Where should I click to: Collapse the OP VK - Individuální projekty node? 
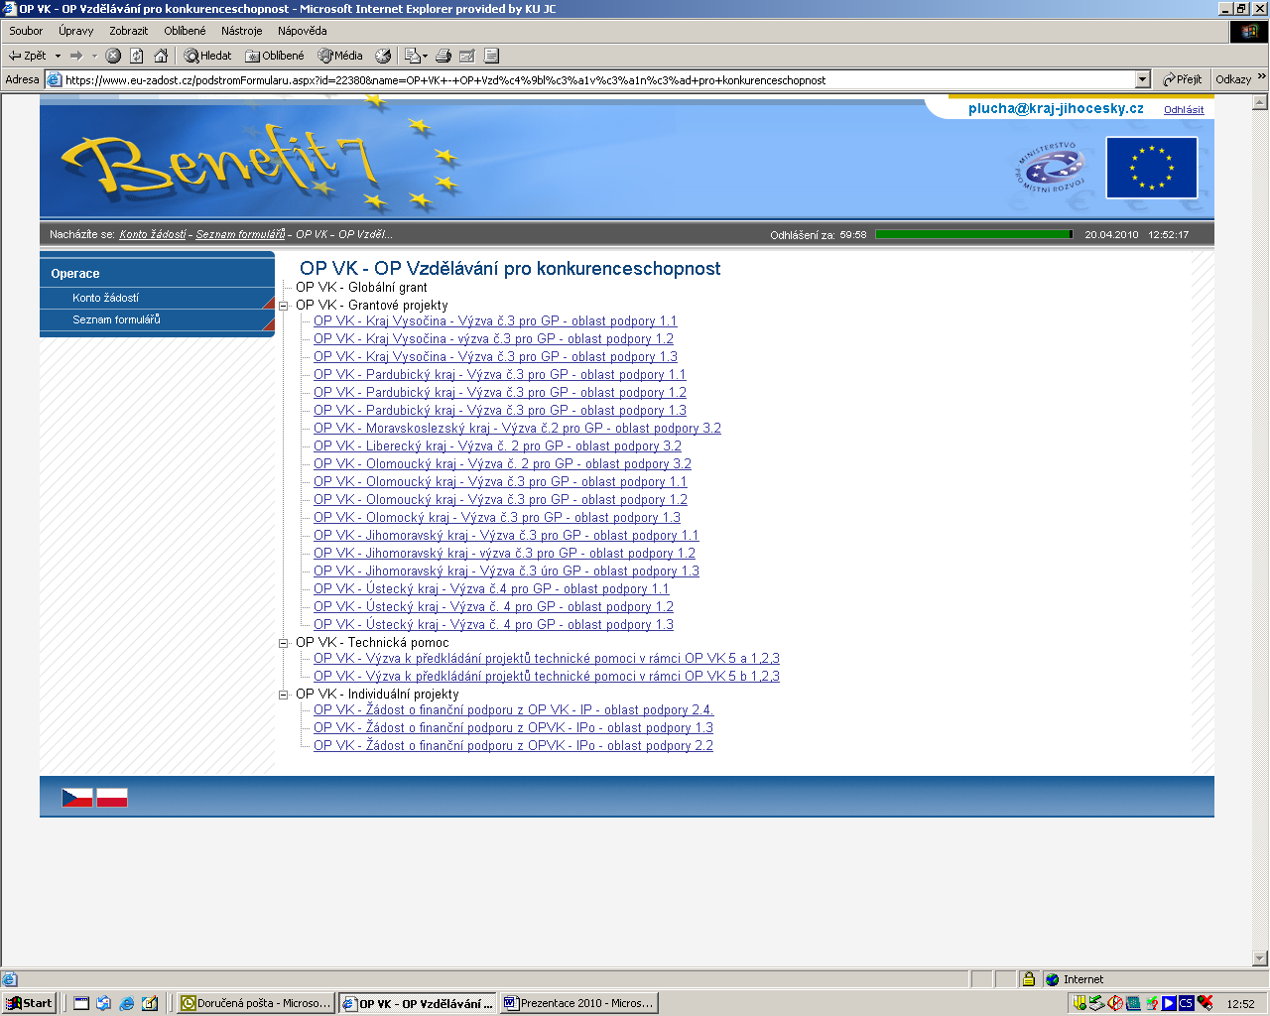pos(284,695)
